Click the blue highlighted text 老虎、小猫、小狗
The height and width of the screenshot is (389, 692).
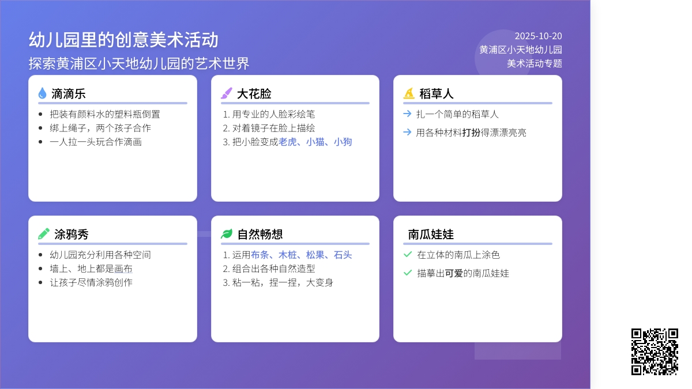pos(315,142)
